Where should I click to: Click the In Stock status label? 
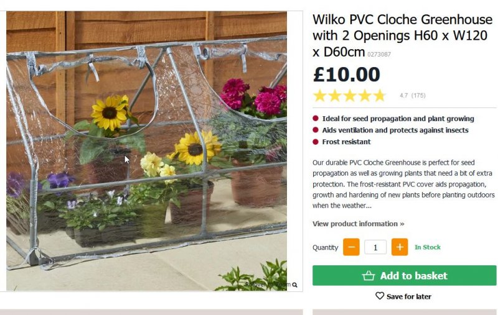[428, 247]
